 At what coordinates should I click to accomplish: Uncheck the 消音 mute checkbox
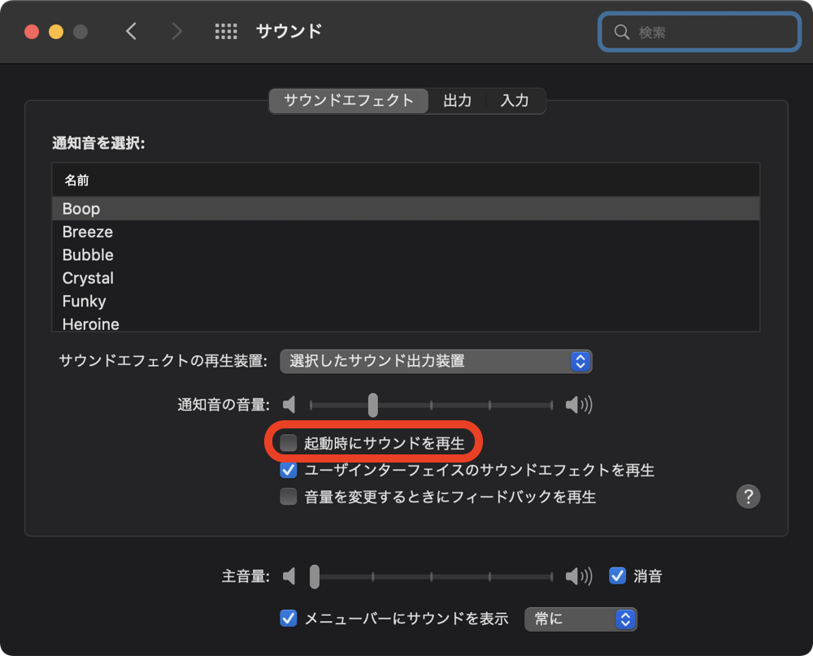pyautogui.click(x=617, y=576)
